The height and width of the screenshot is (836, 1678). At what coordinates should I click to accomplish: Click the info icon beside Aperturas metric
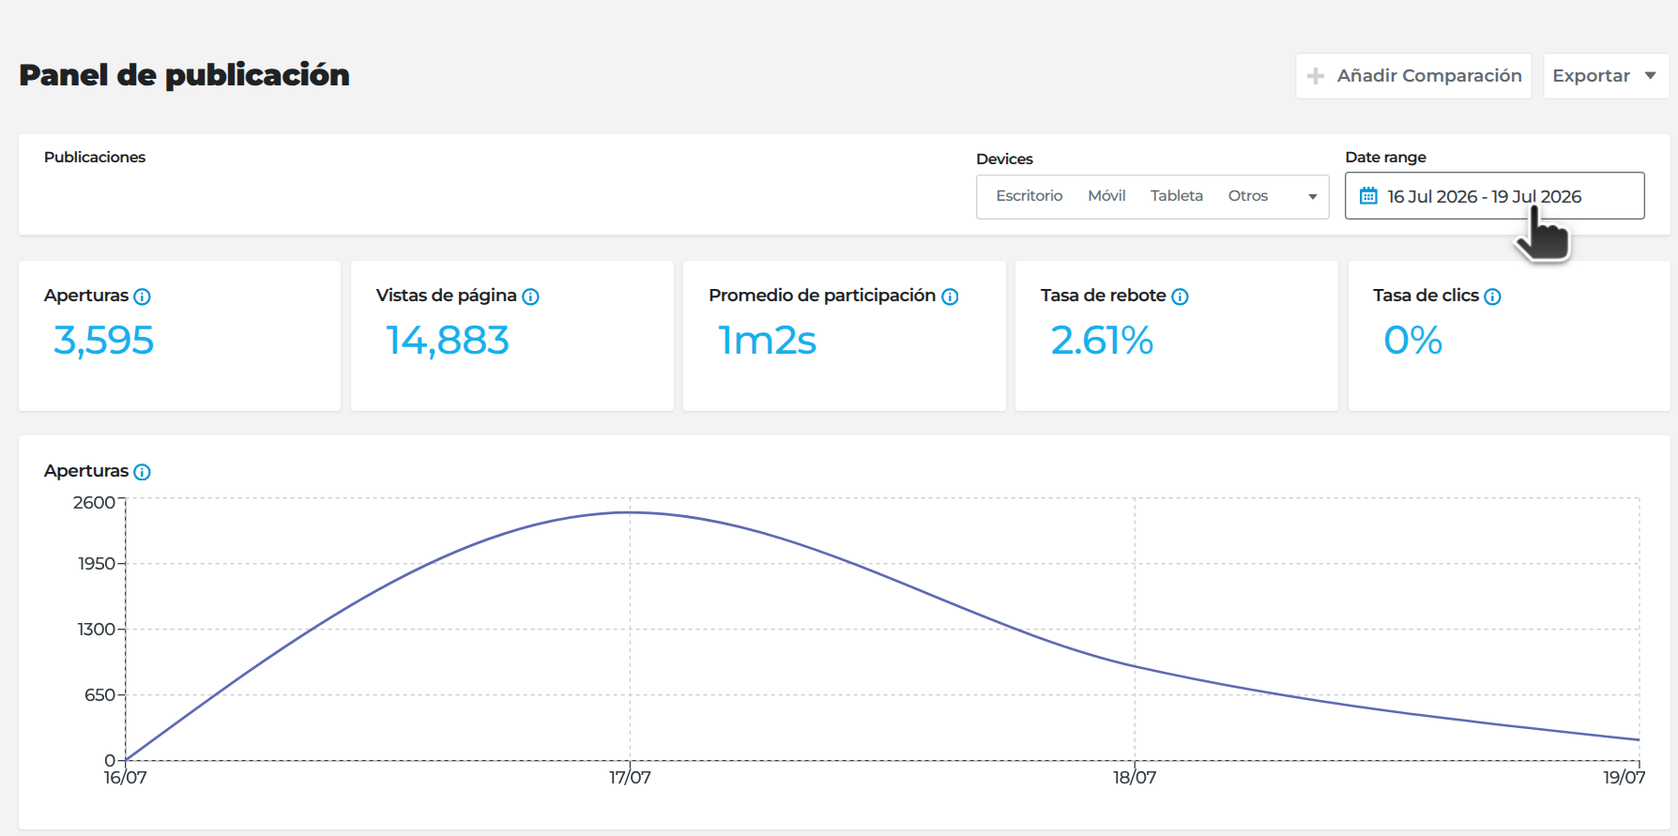pyautogui.click(x=142, y=296)
